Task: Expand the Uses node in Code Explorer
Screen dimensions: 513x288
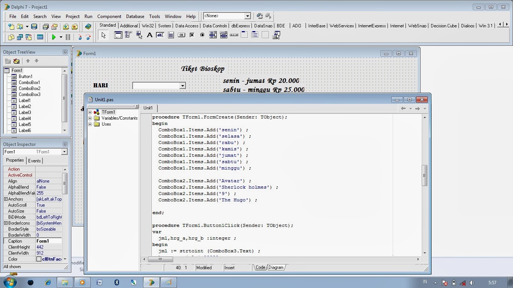Action: tap(90, 124)
